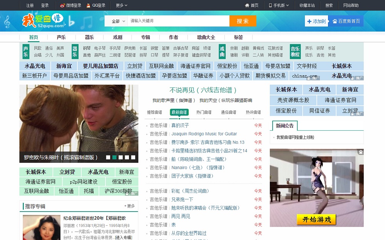Open the 首页 main navigation tab
This screenshot has height=240, width=385.
pos(33,37)
